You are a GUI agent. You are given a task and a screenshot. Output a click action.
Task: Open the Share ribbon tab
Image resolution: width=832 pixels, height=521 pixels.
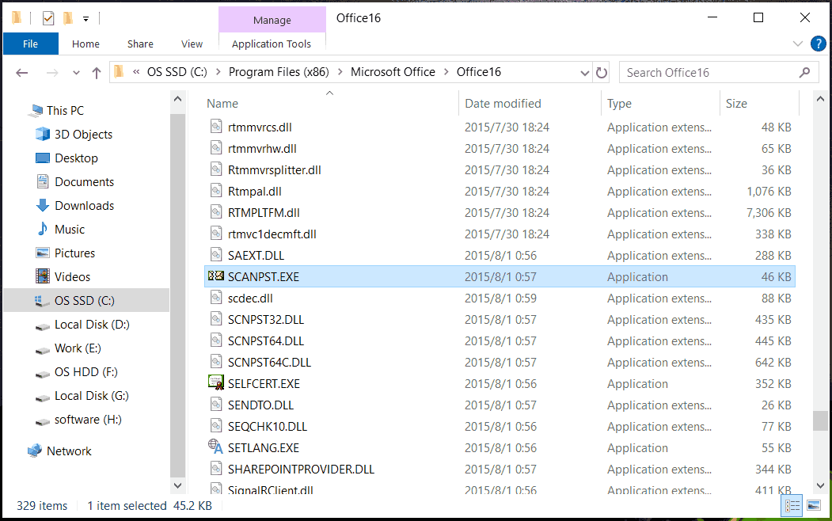[140, 44]
